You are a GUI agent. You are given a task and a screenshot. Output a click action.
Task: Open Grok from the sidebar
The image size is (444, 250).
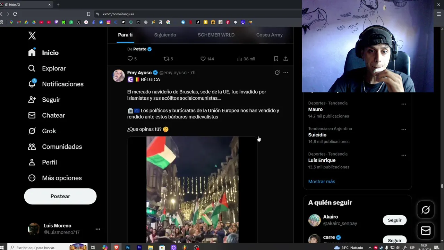point(42,131)
